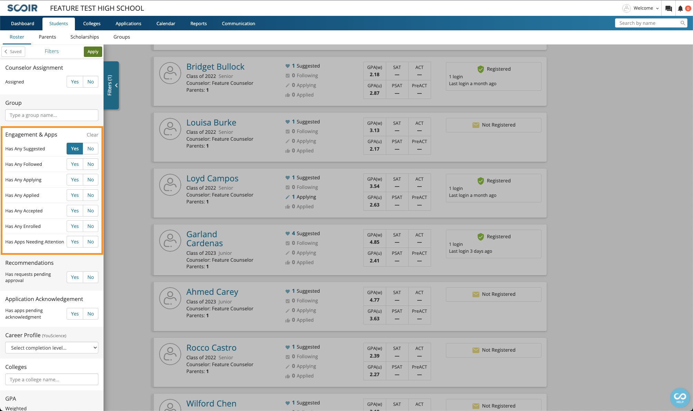Set Has Apps Needing Attention to Yes
Image resolution: width=693 pixels, height=411 pixels.
tap(75, 242)
